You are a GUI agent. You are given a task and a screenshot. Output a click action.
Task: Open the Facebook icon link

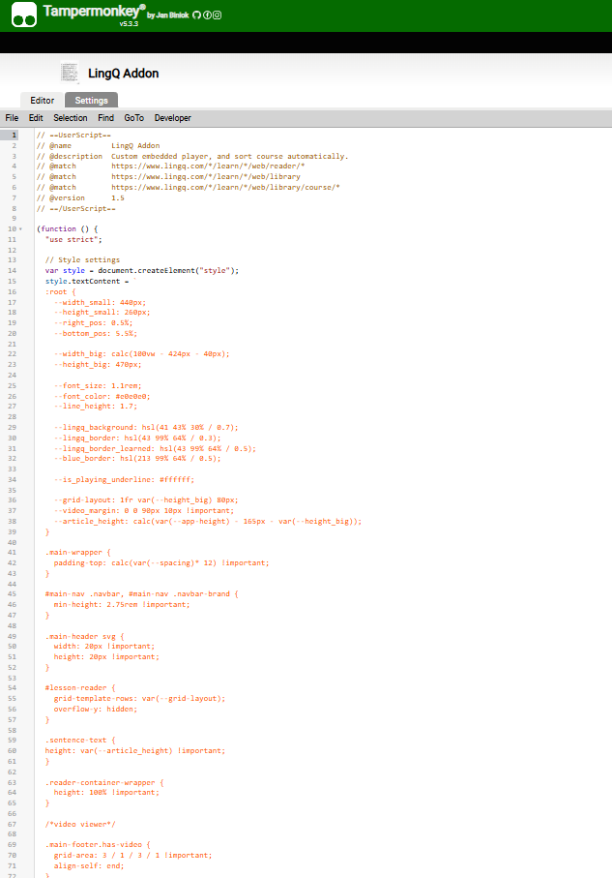pos(207,15)
